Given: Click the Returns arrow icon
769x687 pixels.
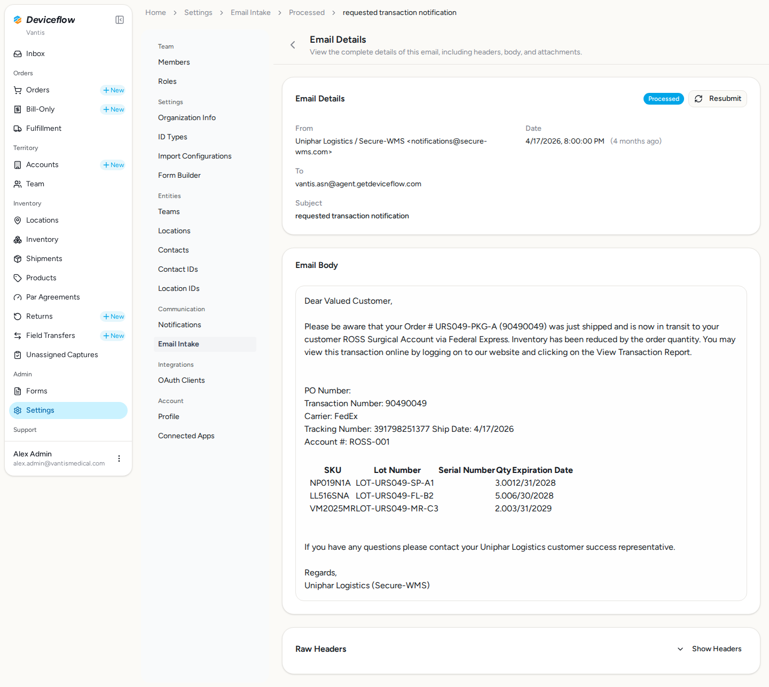Looking at the screenshot, I should (18, 317).
